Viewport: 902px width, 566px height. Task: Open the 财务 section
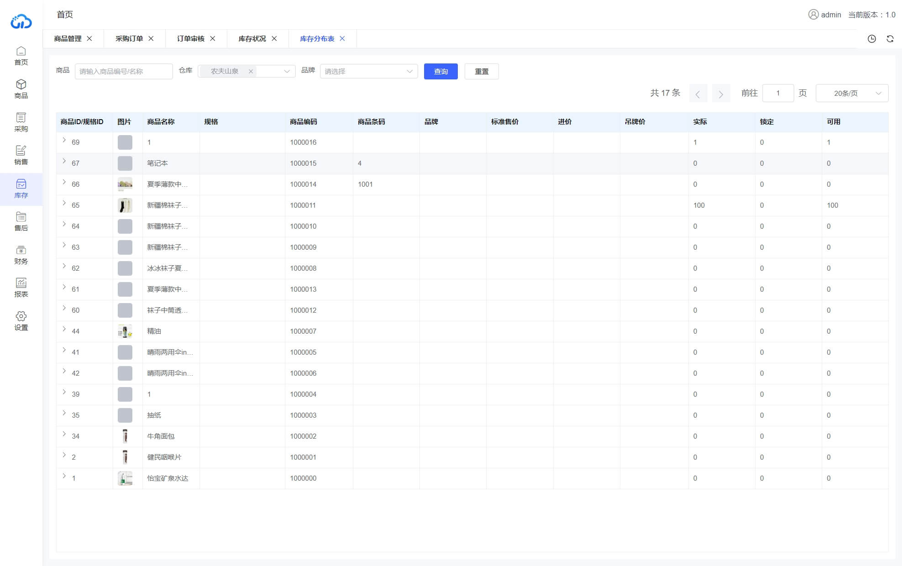[21, 254]
